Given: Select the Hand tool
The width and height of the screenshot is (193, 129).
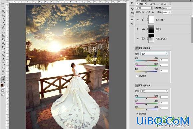Looking at the screenshot, I should (x=3, y=75).
